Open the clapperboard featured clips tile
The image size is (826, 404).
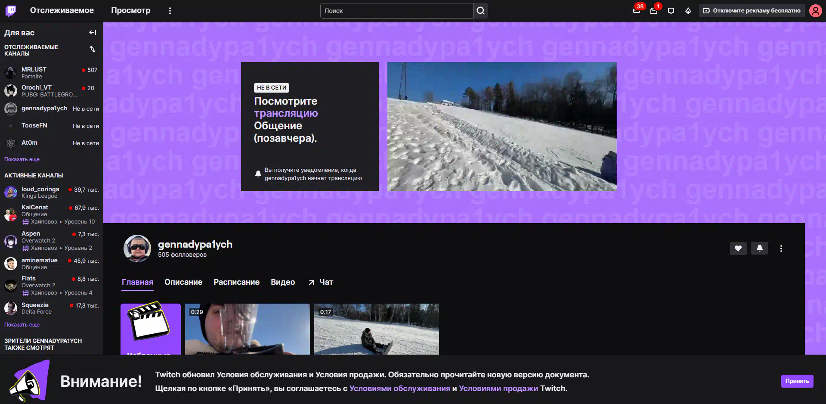click(151, 329)
